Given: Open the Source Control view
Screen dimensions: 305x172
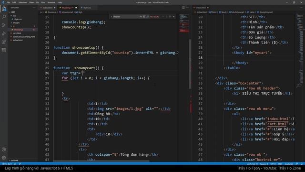Looking at the screenshot, I should (4, 25).
